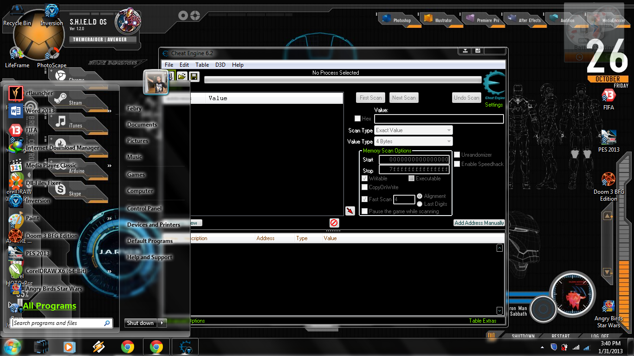634x356 pixels.
Task: Click the red no-entry clear list icon
Action: click(334, 223)
